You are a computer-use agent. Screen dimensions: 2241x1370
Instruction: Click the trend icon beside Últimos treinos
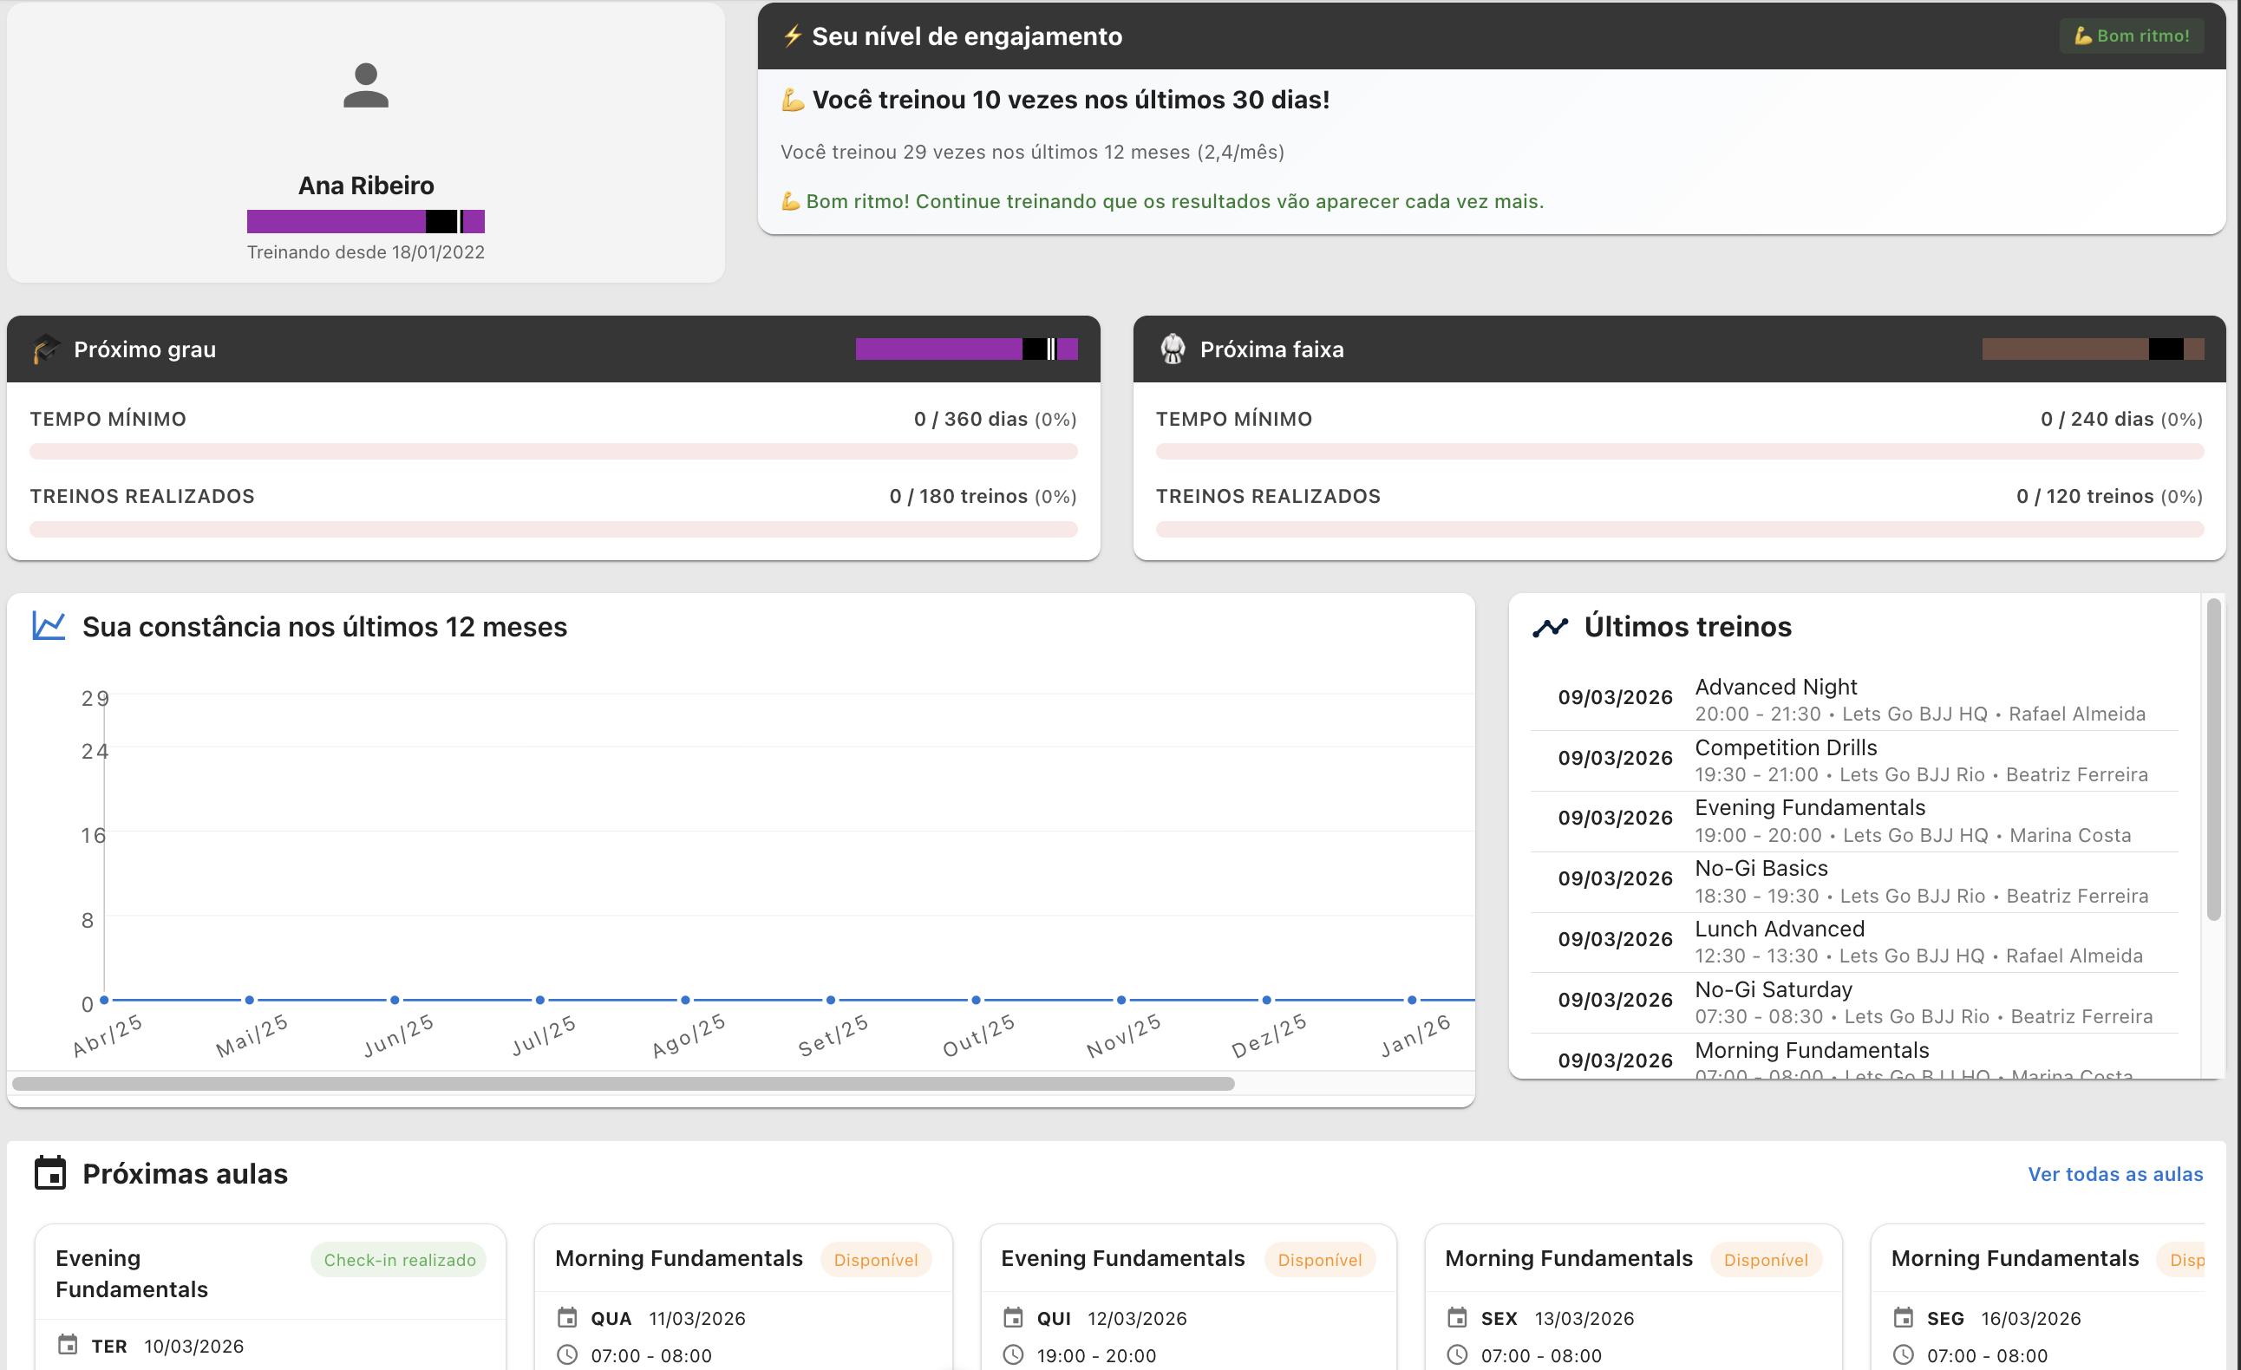pos(1552,625)
